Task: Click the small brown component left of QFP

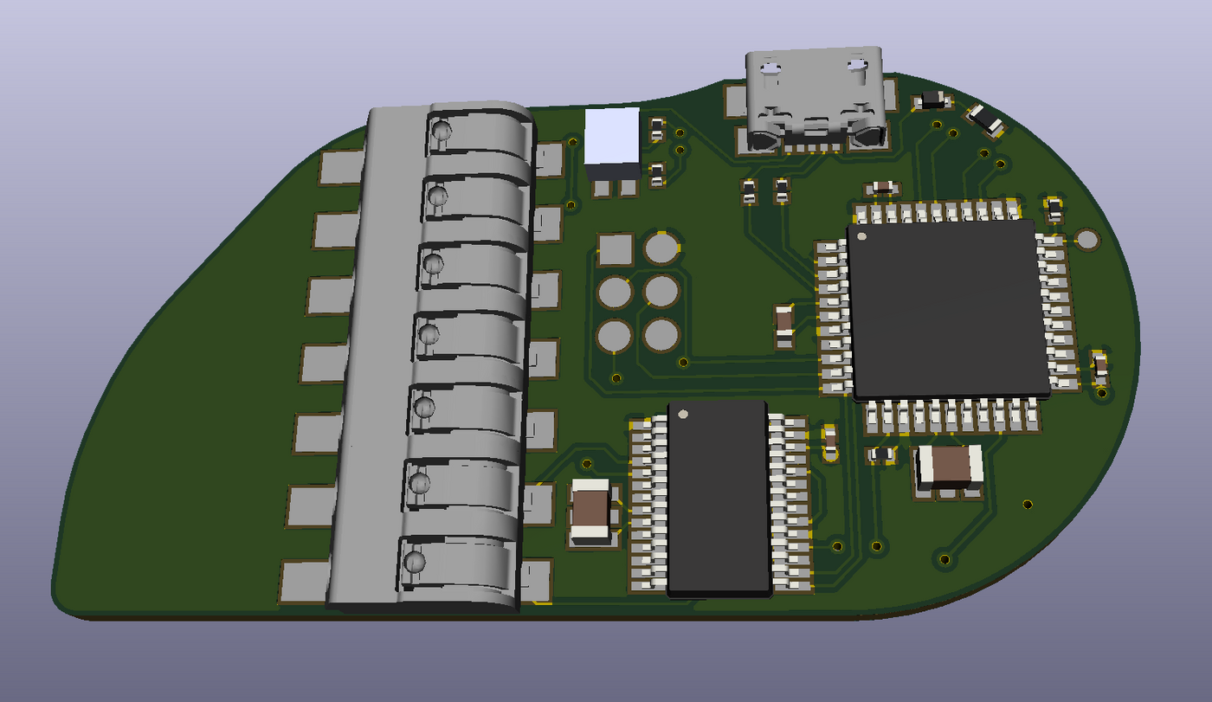Action: [783, 322]
